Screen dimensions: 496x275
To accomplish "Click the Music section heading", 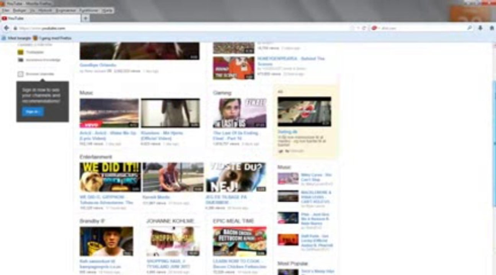I will [86, 93].
